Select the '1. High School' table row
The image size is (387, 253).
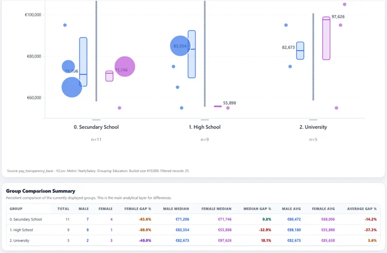[x=193, y=230]
